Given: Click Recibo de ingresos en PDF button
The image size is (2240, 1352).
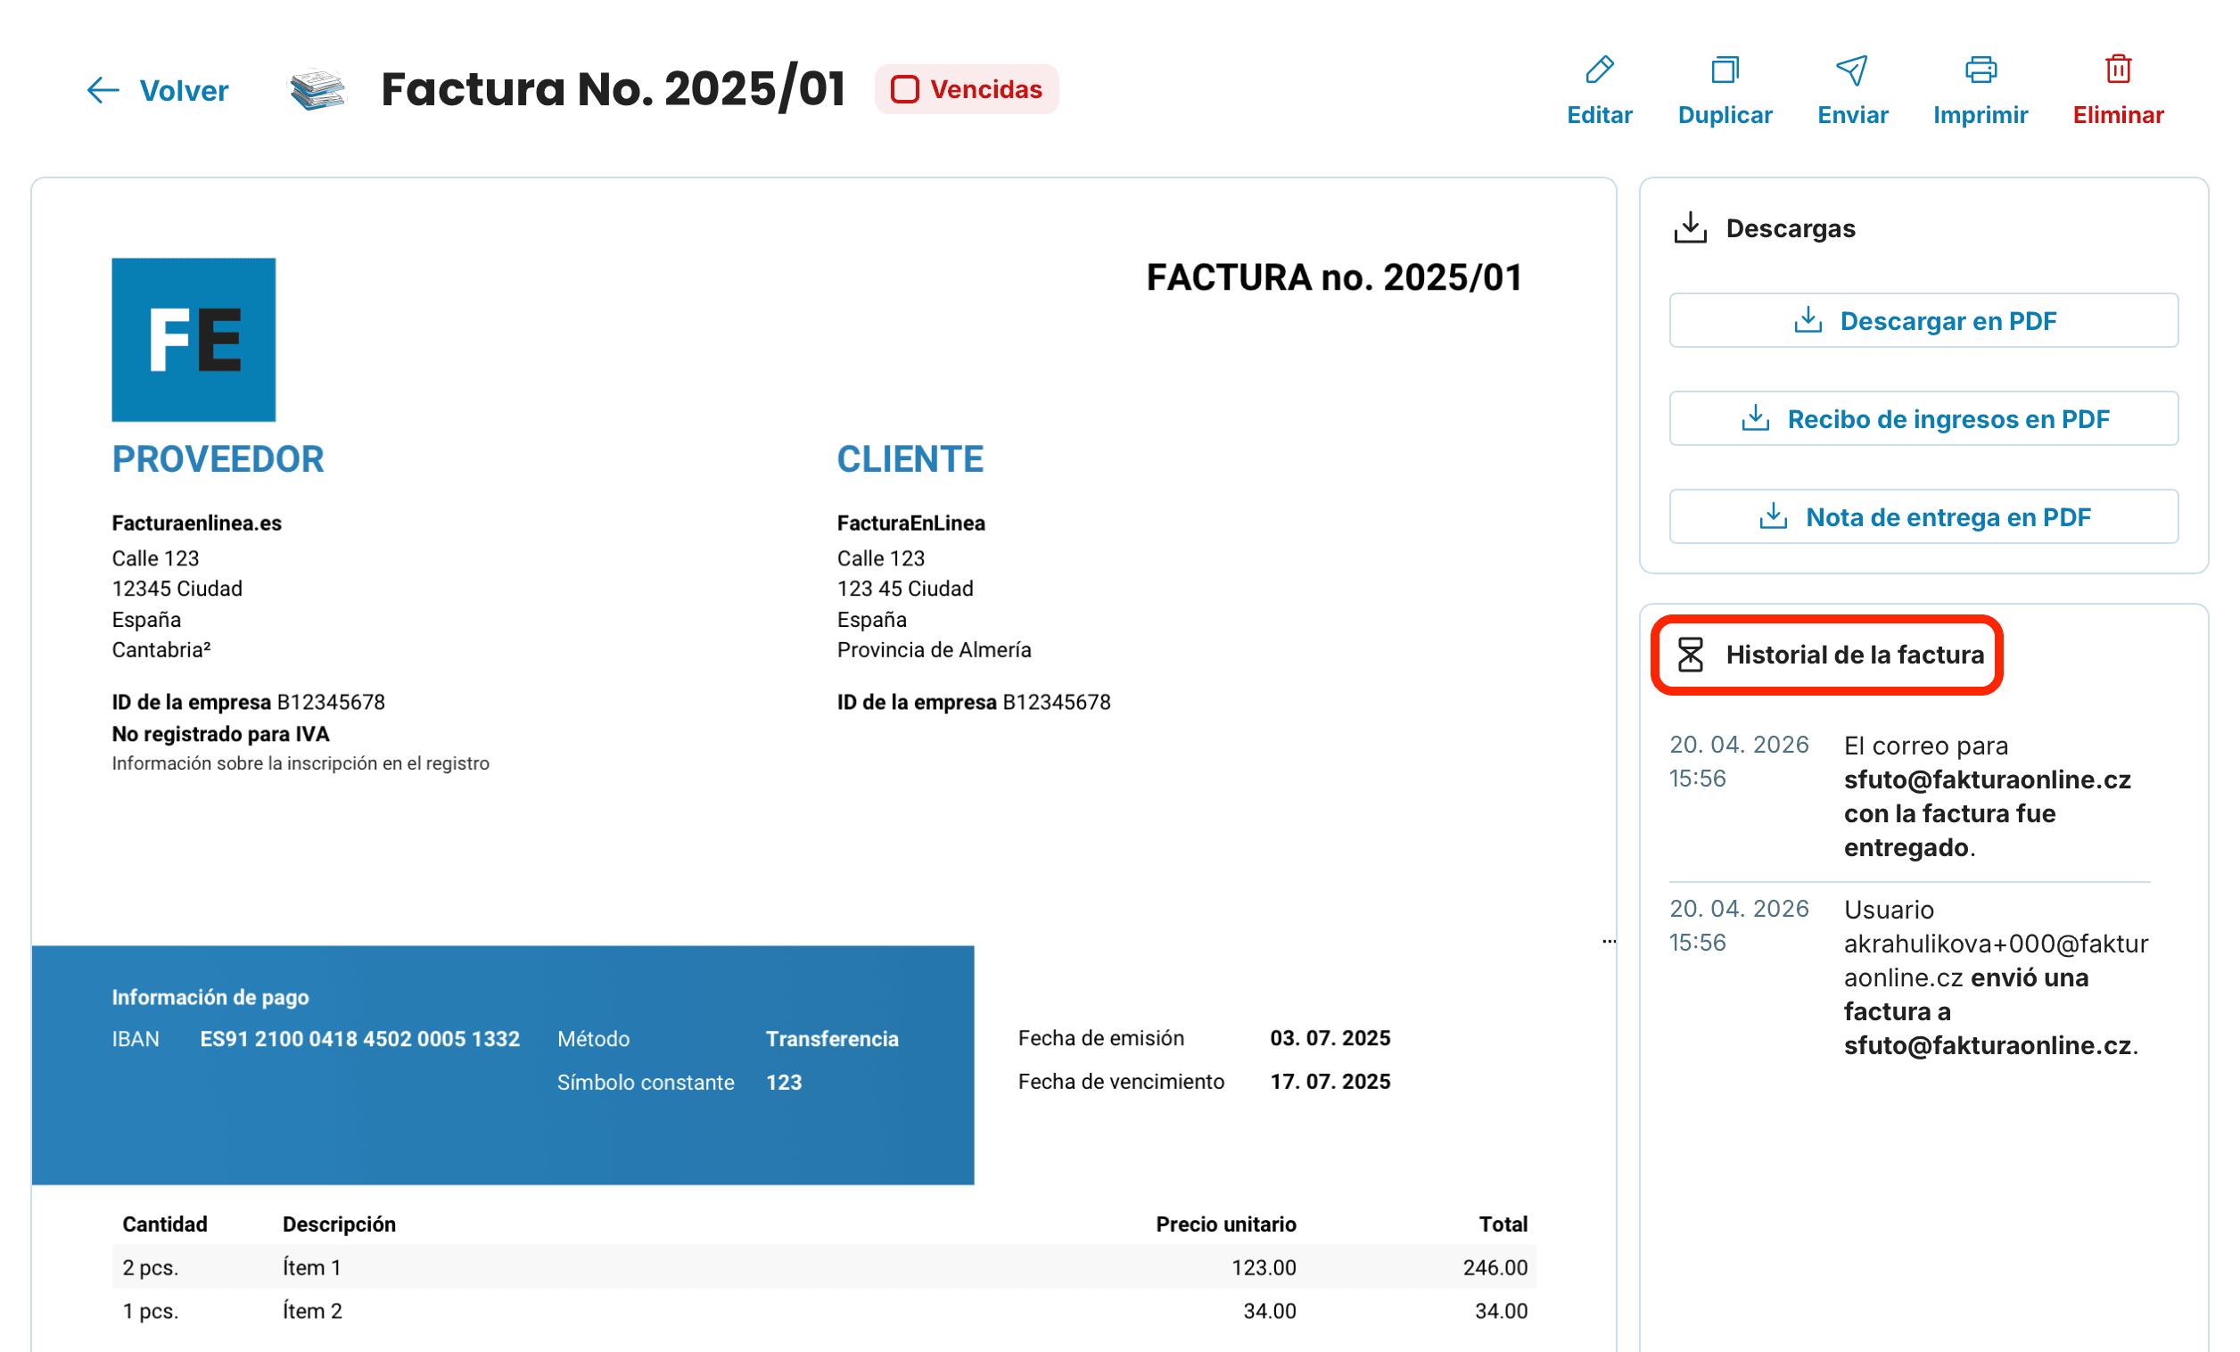Looking at the screenshot, I should pos(1923,418).
